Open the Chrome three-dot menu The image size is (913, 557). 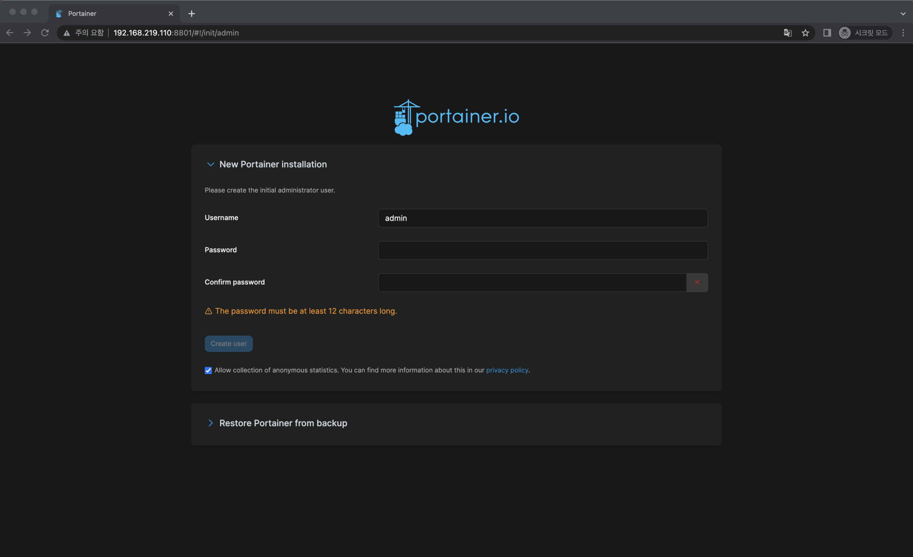pyautogui.click(x=903, y=32)
